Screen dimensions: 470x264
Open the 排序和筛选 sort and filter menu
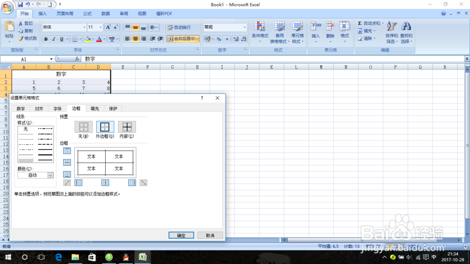tap(392, 32)
